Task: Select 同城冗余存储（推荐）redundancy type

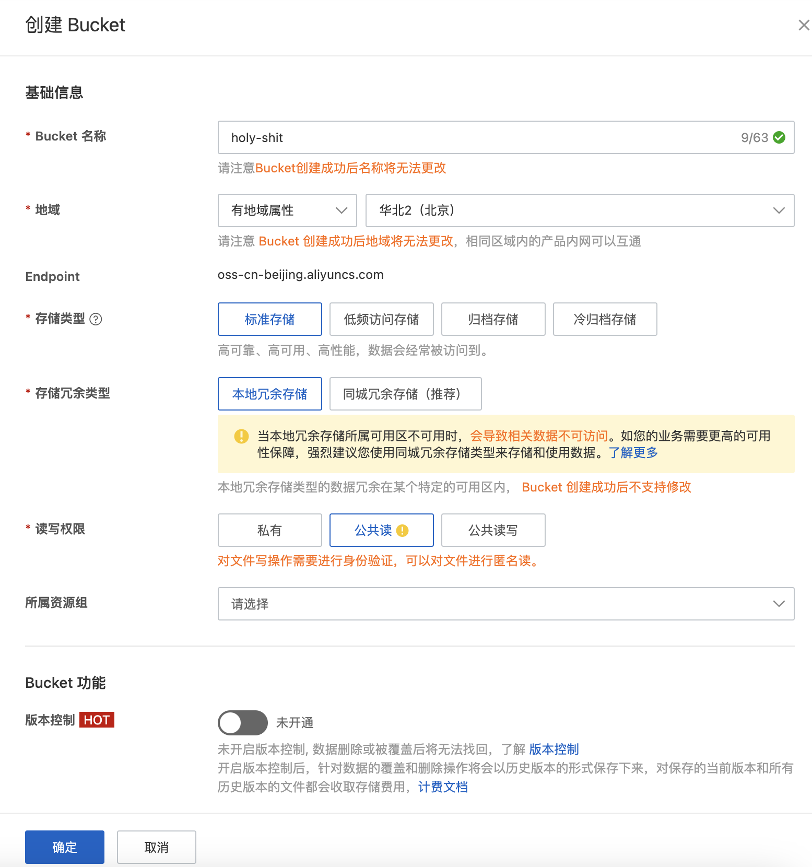Action: click(x=405, y=394)
